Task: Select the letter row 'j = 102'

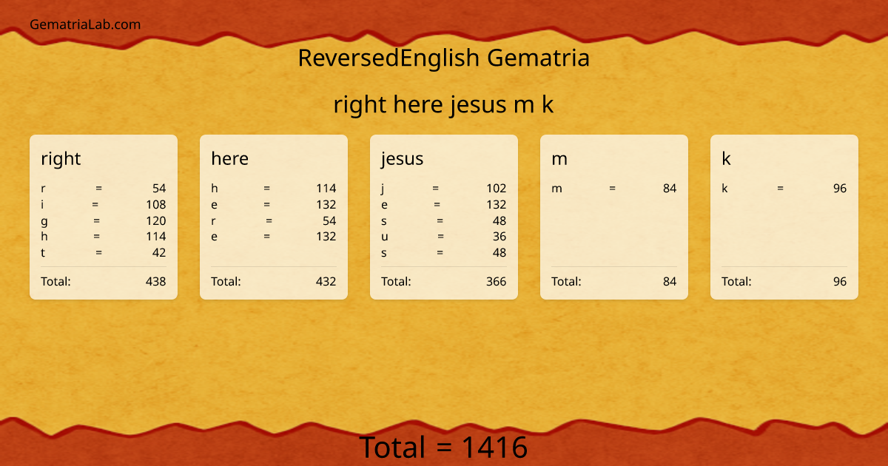Action: click(x=444, y=189)
